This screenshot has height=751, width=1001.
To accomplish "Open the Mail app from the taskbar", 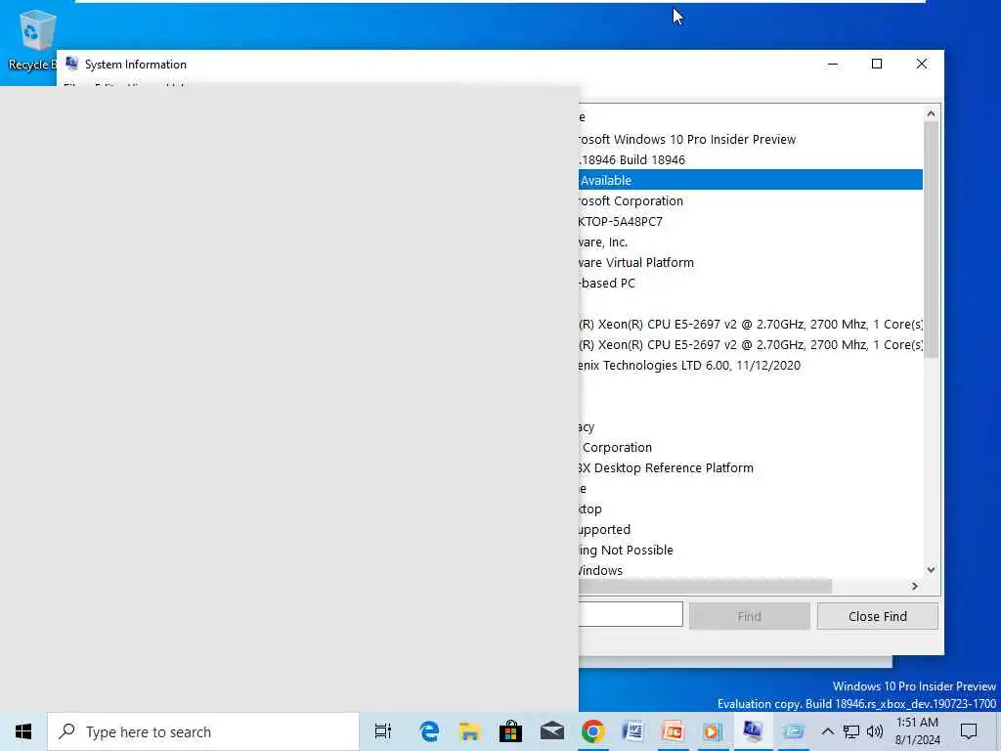I will click(551, 731).
